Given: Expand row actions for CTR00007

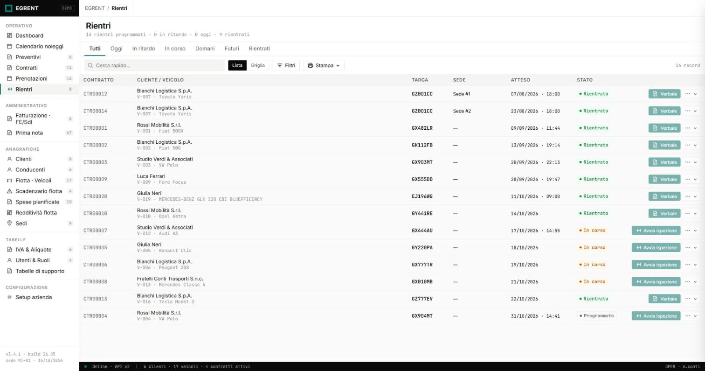Looking at the screenshot, I should coord(691,231).
